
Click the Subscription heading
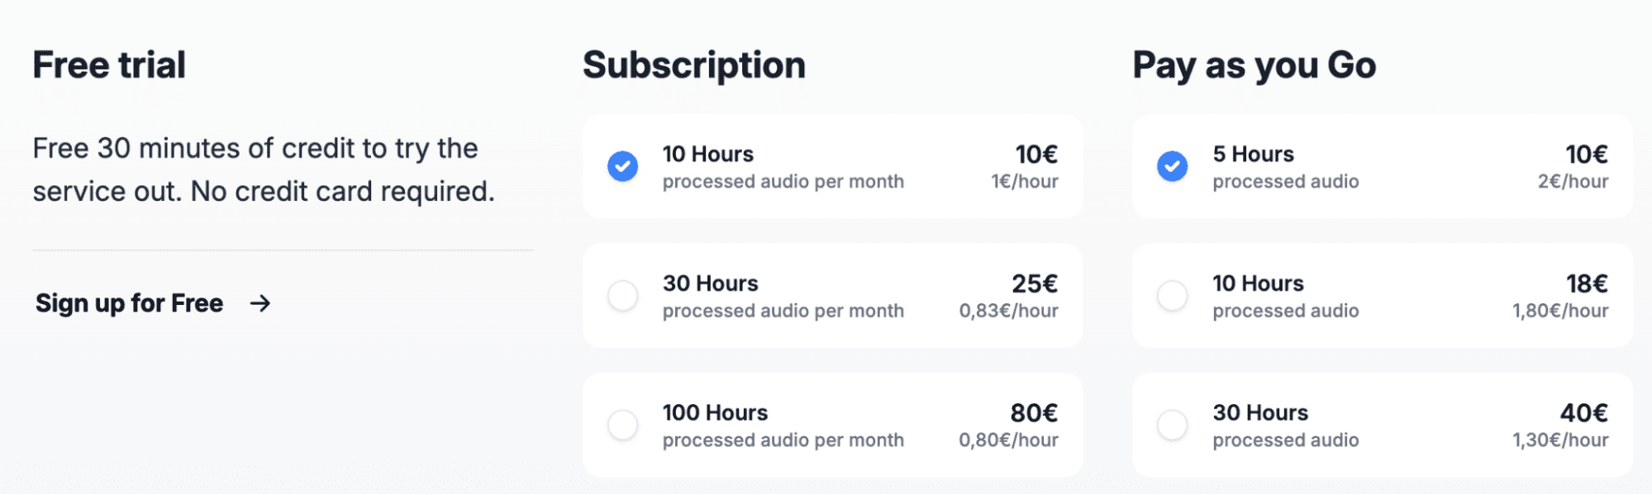point(694,65)
